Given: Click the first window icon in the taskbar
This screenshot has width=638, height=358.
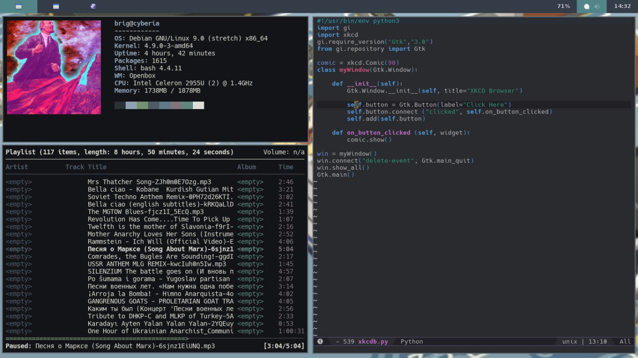Looking at the screenshot, I should 18,6.
